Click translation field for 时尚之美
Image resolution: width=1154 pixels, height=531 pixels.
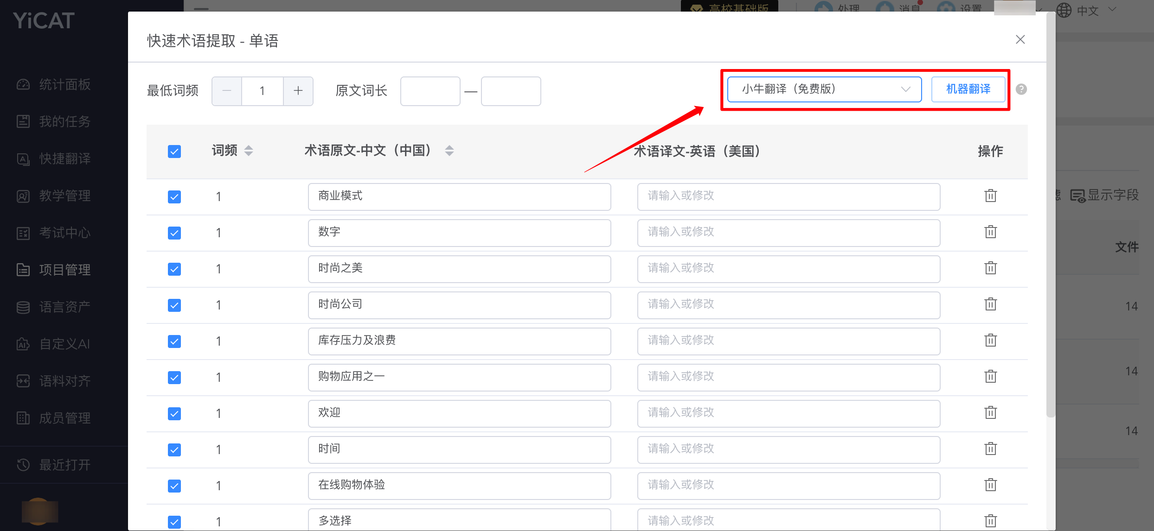(x=789, y=269)
